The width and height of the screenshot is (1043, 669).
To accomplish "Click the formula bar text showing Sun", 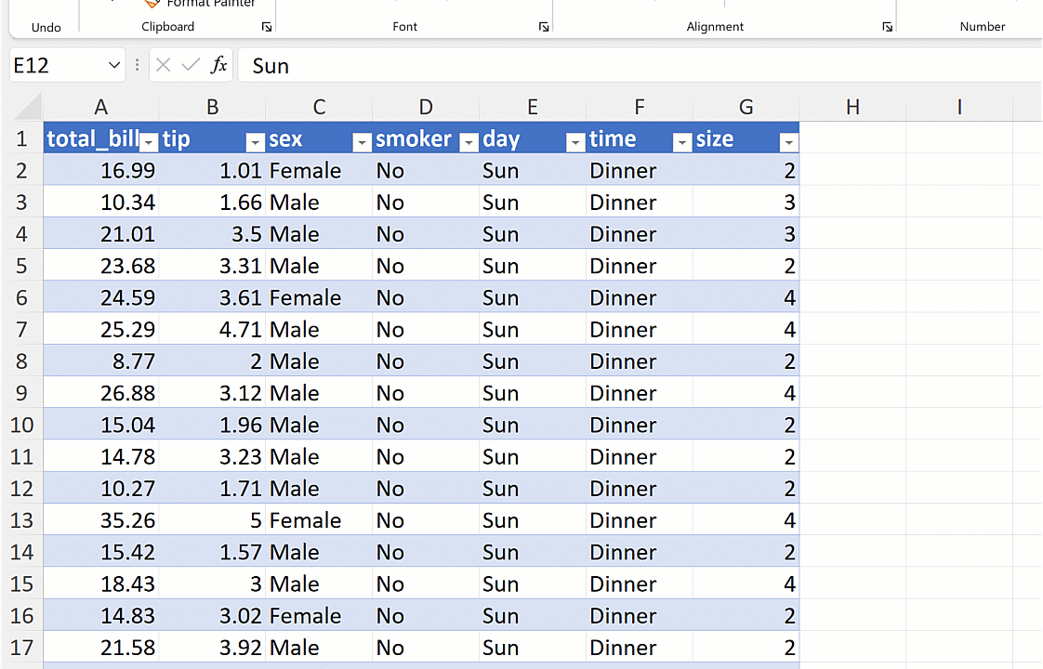I will coord(271,66).
